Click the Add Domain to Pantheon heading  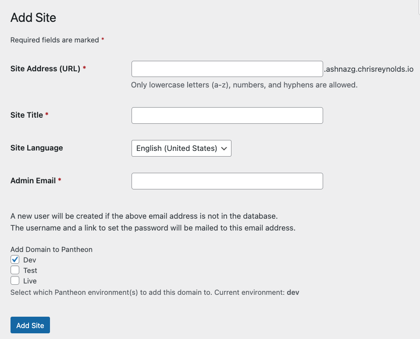[x=51, y=249]
